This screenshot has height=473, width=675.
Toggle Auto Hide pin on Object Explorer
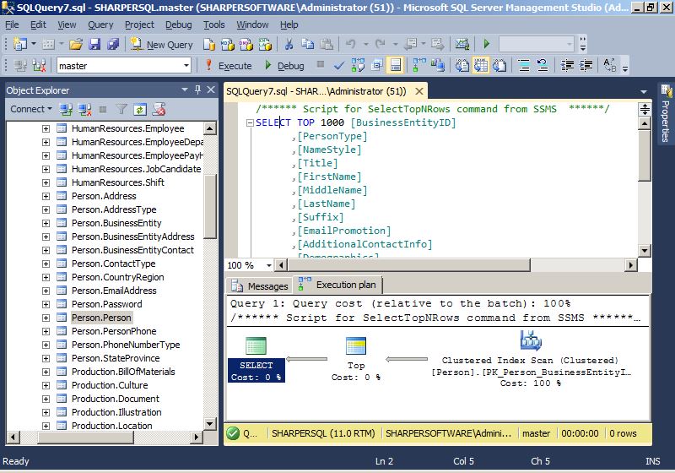197,90
